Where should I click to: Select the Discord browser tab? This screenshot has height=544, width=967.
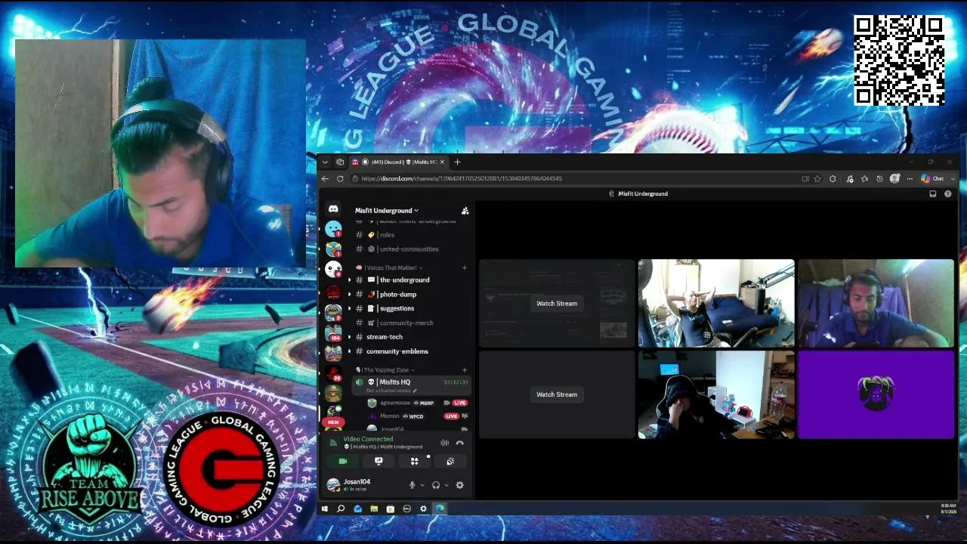pyautogui.click(x=399, y=162)
